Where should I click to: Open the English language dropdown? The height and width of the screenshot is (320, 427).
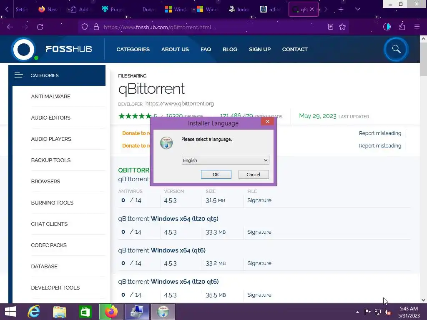(x=225, y=160)
